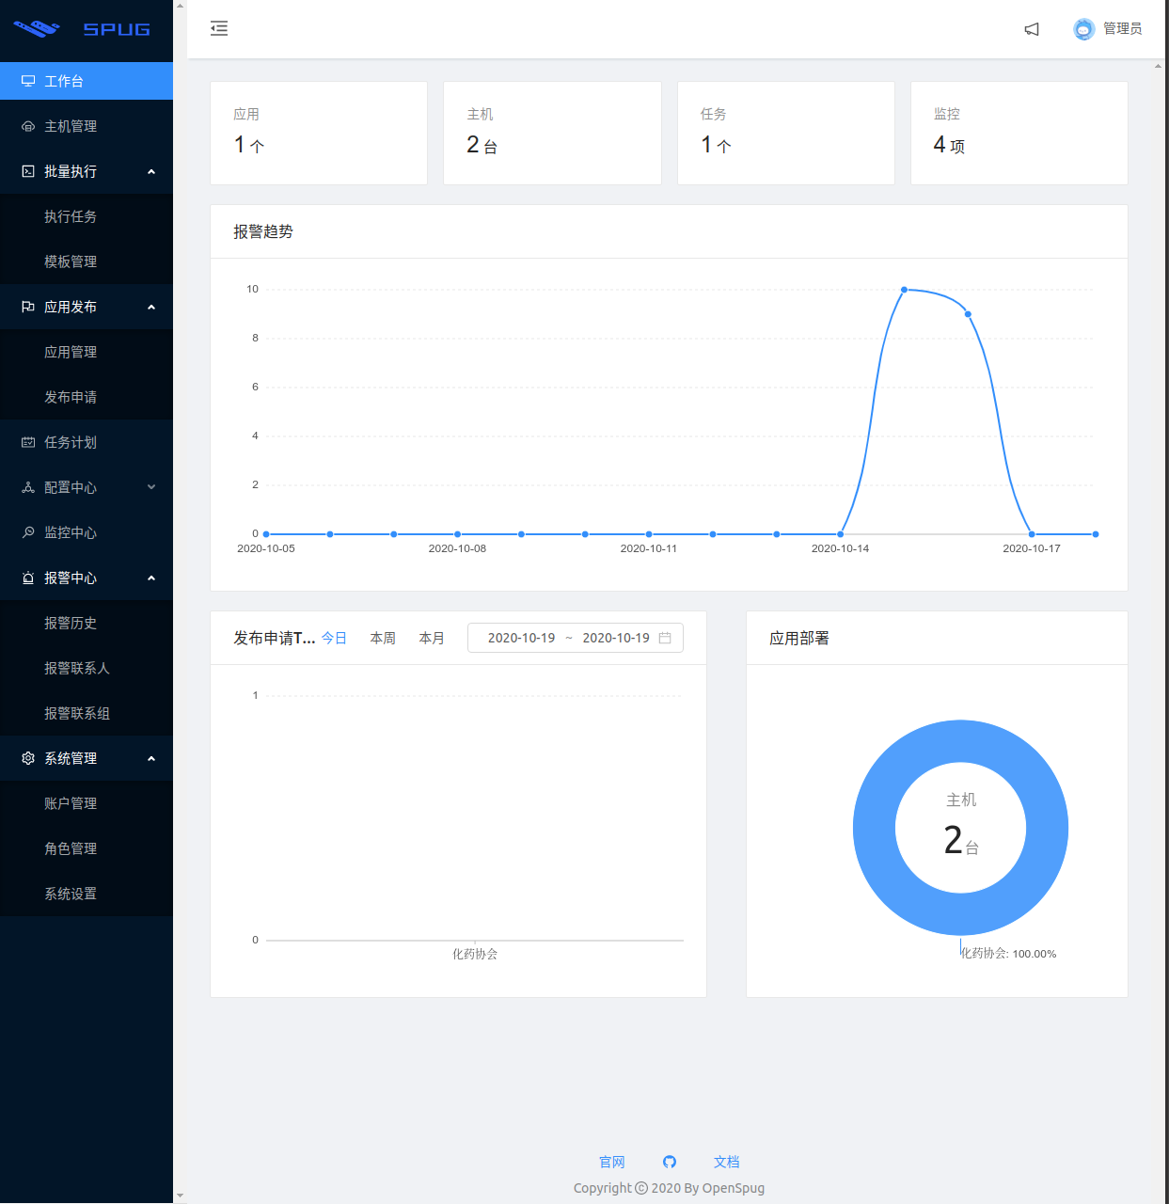Open the GitHub icon link in footer
This screenshot has height=1204, width=1169.
(670, 1162)
